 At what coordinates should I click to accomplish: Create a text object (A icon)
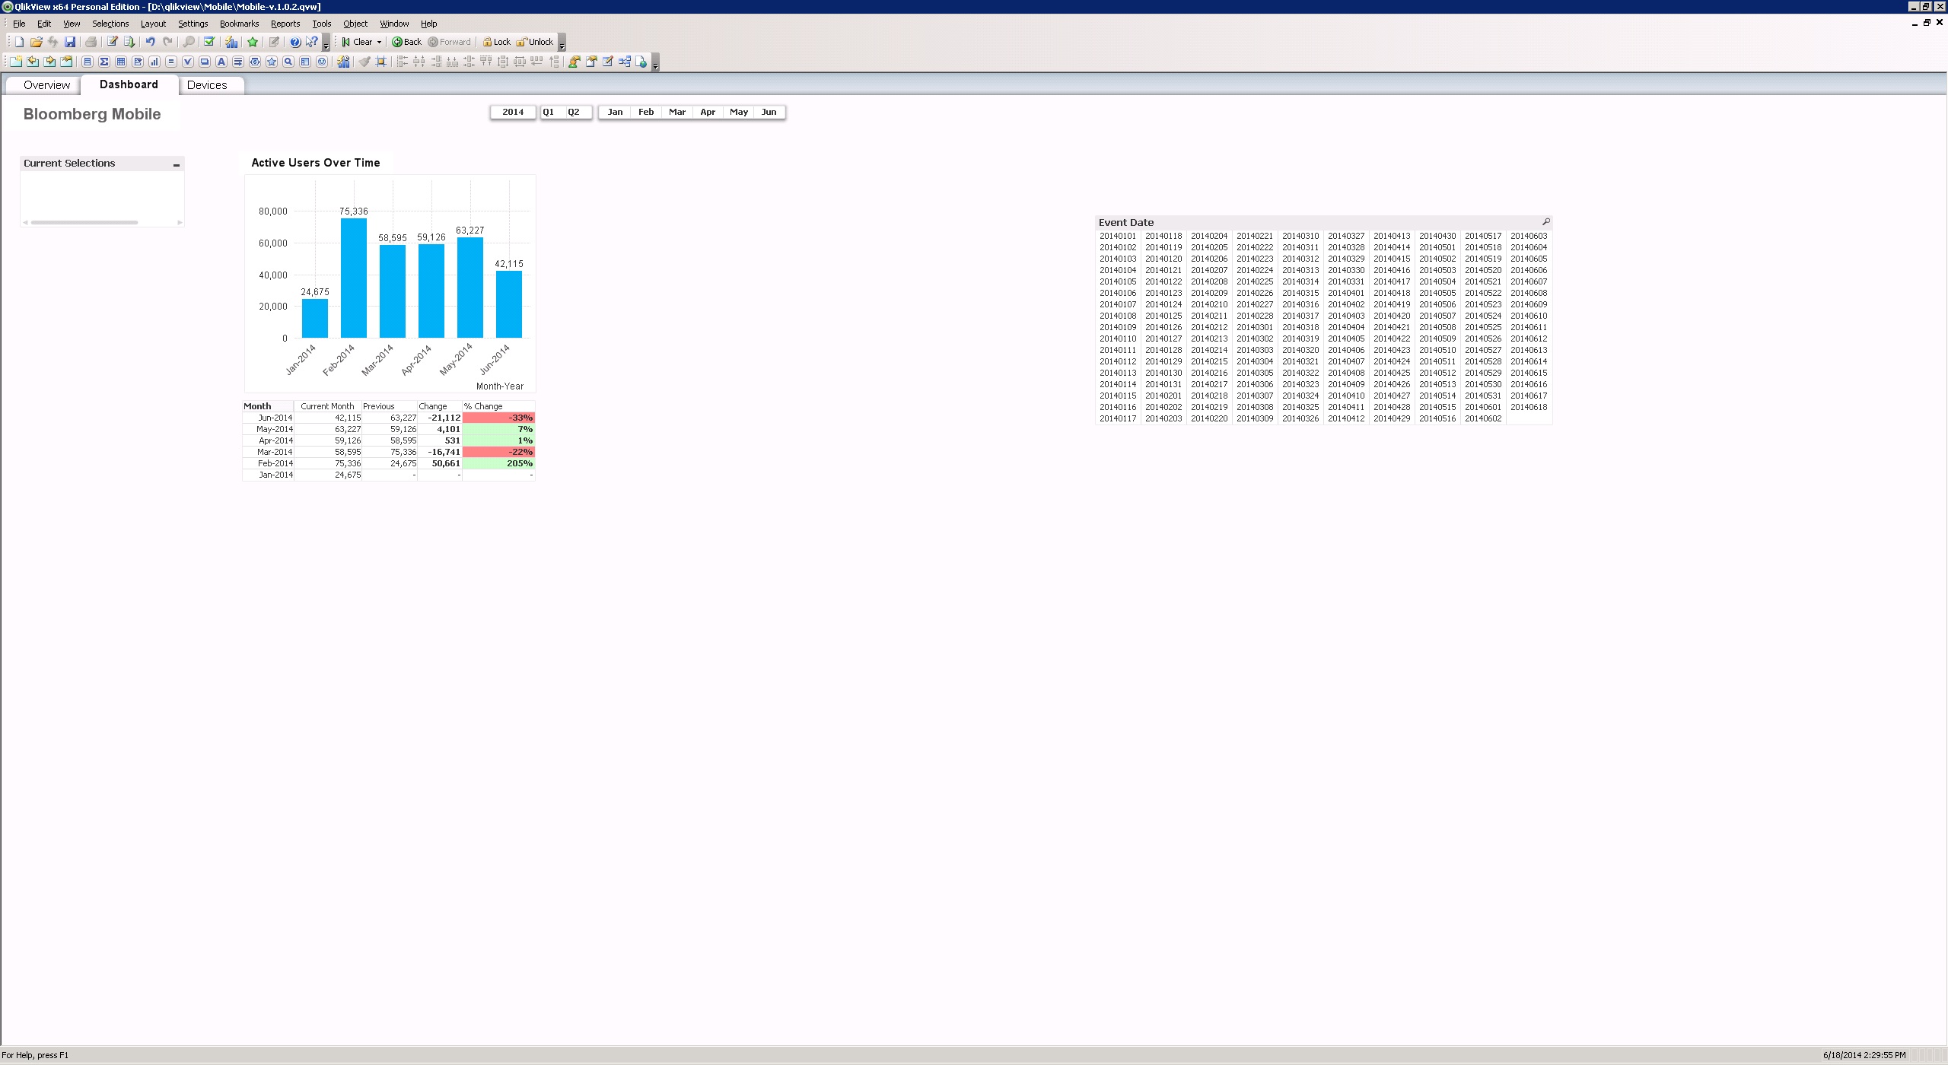[x=221, y=62]
